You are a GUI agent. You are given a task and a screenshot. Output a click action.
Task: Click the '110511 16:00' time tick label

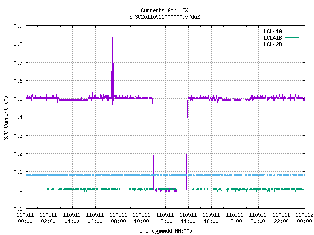[x=211, y=218]
